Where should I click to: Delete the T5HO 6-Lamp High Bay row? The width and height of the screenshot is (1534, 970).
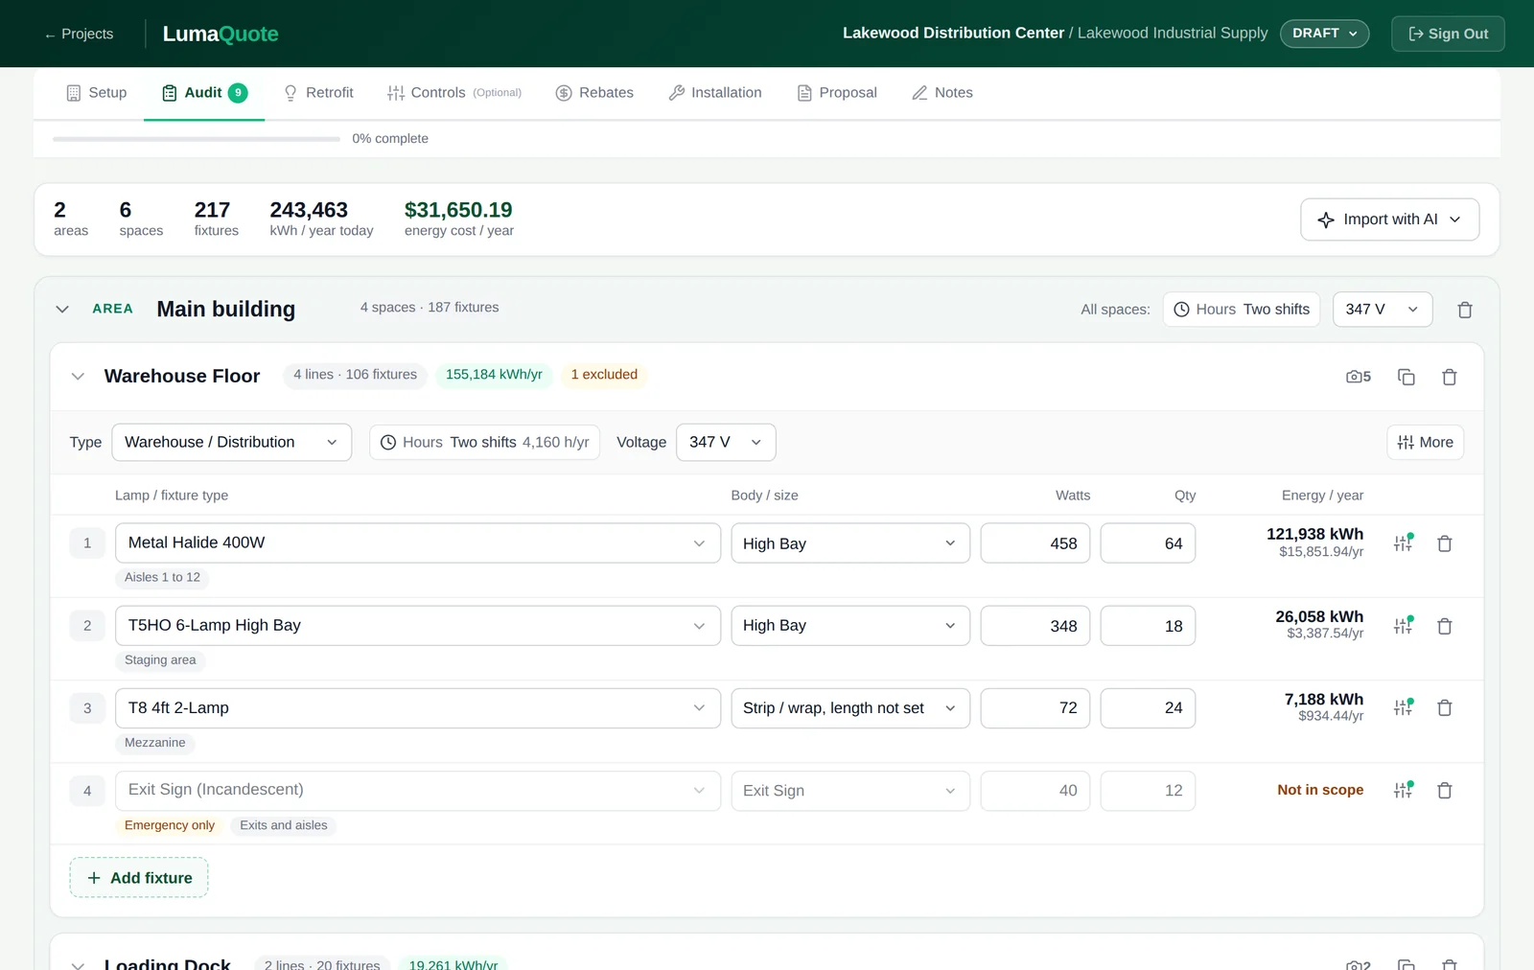pos(1445,626)
